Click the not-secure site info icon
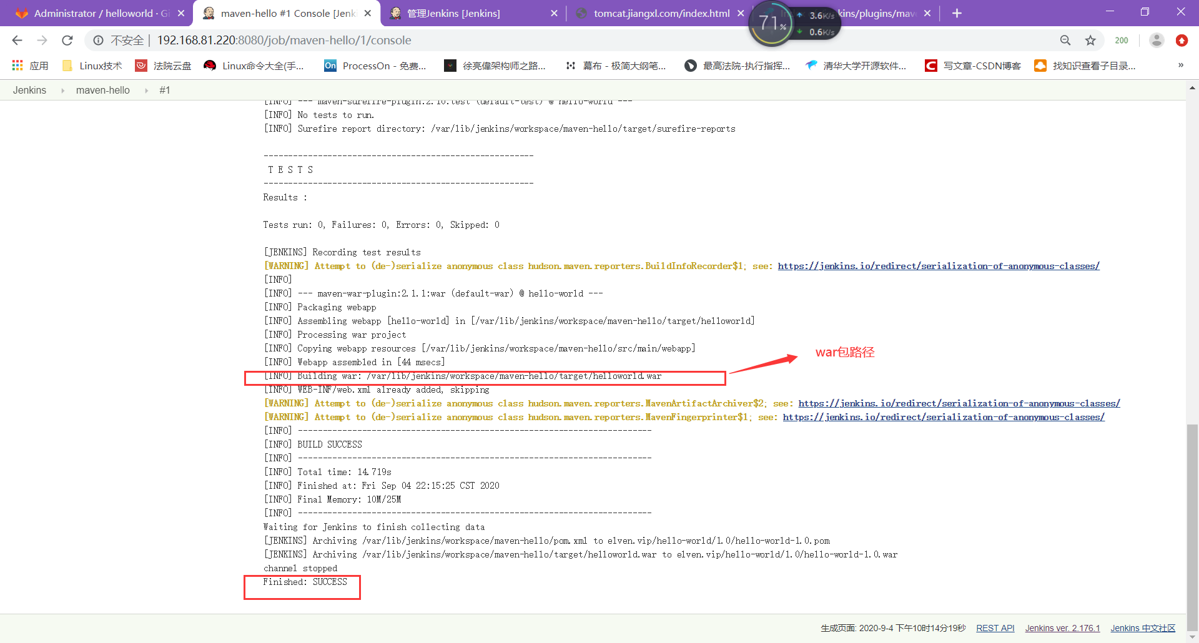The height and width of the screenshot is (643, 1199). [x=98, y=41]
